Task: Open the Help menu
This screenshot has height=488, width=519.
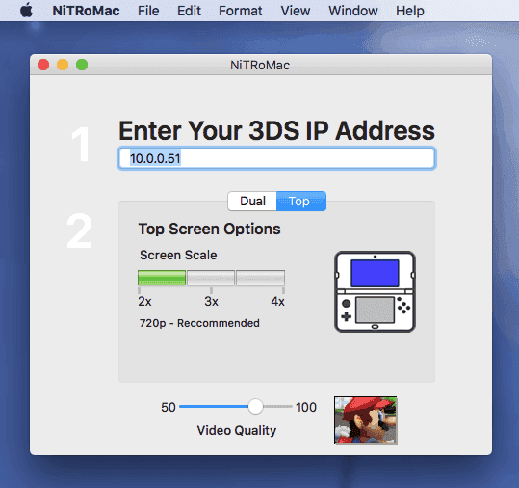Action: (x=410, y=11)
